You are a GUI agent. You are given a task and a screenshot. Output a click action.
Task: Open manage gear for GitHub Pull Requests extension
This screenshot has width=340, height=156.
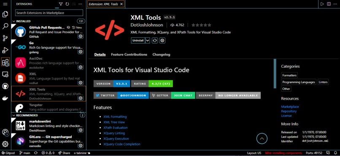point(81,36)
